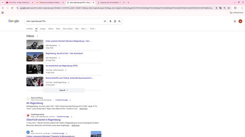Switch to Images results tab
The image size is (245, 137).
tap(43, 29)
